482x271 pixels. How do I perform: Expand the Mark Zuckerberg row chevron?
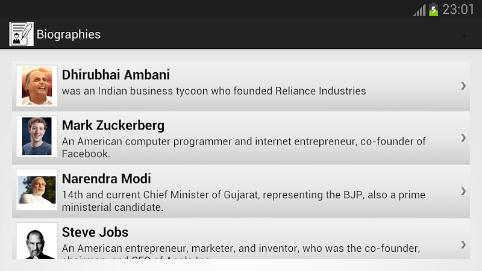tap(463, 137)
